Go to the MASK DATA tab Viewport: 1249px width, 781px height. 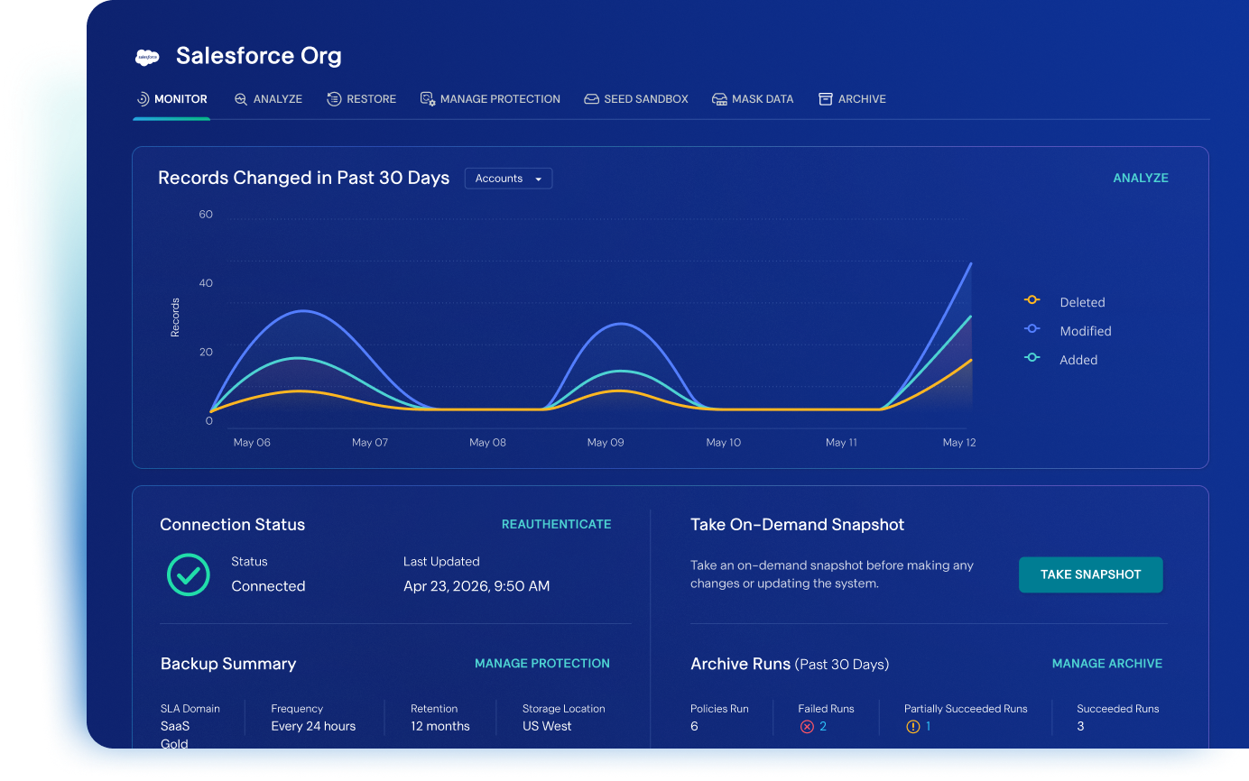coord(753,99)
